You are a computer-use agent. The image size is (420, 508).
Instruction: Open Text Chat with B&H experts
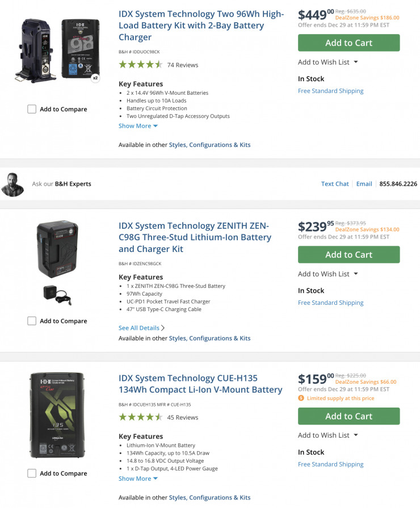[x=335, y=184]
